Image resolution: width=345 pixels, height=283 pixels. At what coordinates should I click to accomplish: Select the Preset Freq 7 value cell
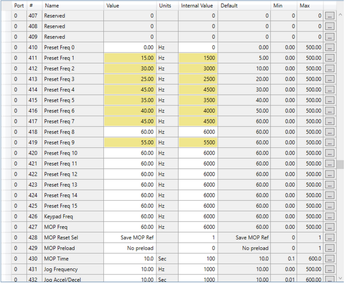pos(130,121)
